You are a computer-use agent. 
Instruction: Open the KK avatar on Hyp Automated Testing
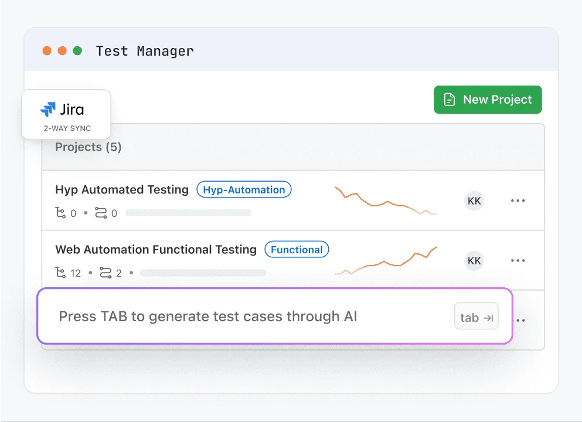tap(474, 200)
